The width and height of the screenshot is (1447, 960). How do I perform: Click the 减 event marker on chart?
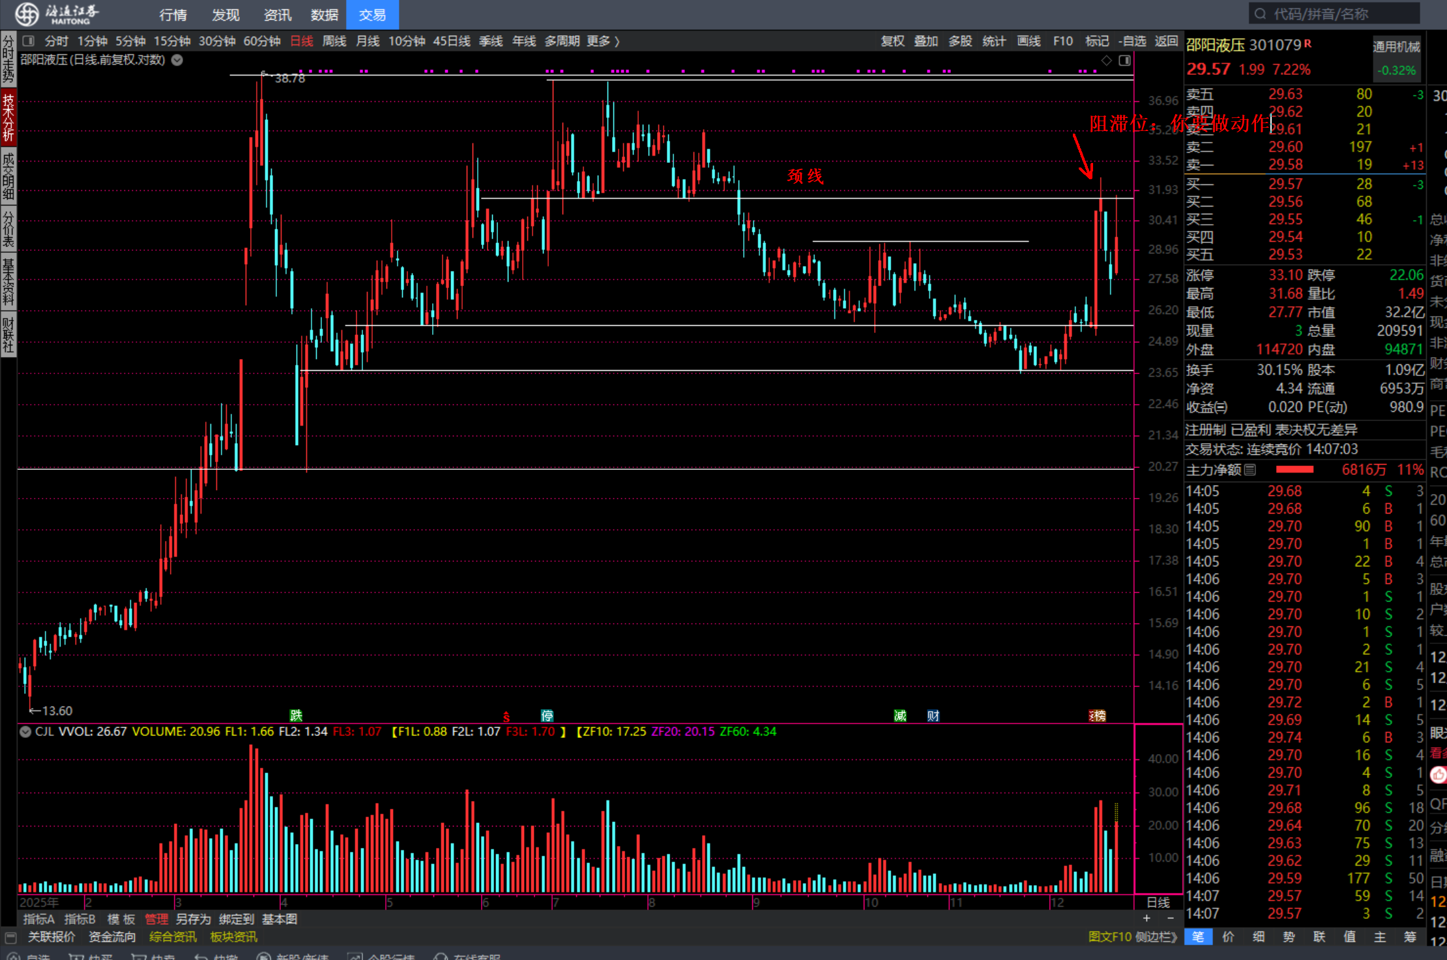click(x=900, y=716)
